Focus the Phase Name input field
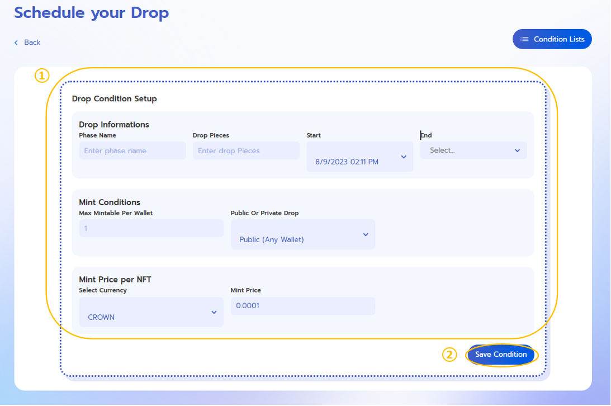Screen dimensions: 611x406 pos(132,150)
